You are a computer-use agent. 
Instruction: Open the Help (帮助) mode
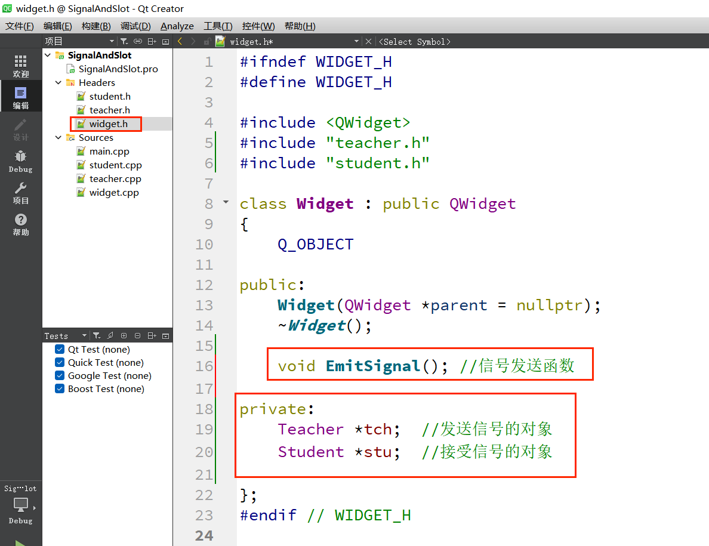pos(21,225)
